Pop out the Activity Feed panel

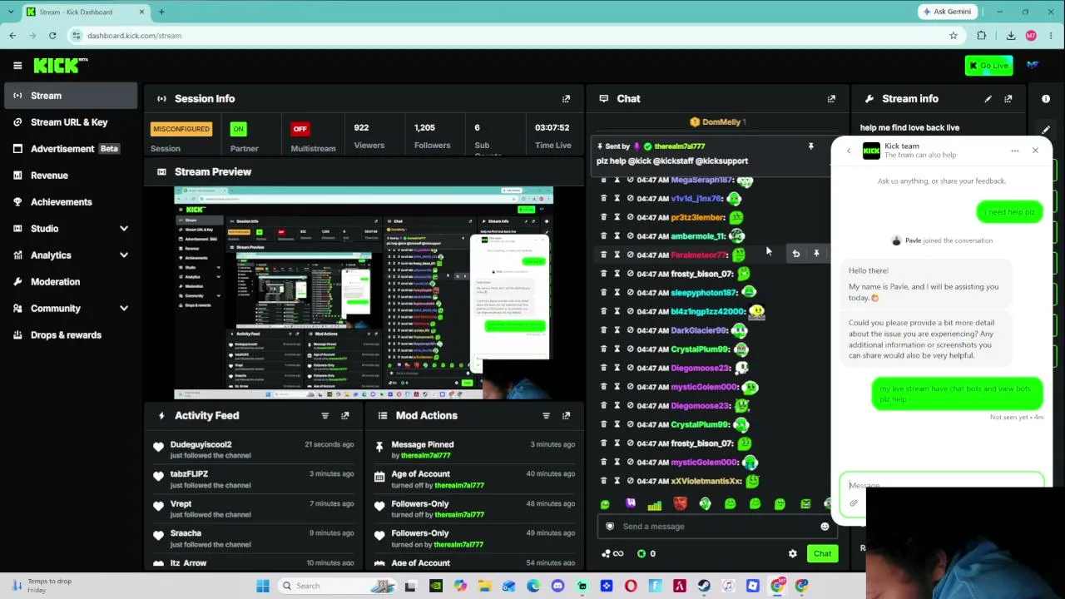(x=345, y=416)
